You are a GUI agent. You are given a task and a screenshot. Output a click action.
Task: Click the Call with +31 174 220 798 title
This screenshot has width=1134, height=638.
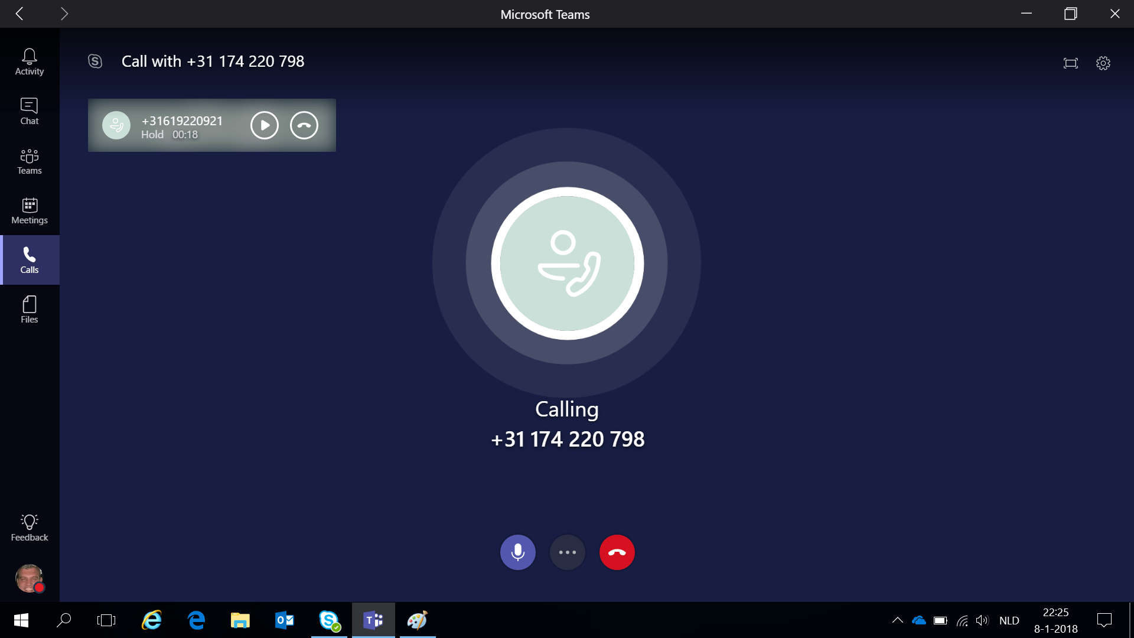213,61
